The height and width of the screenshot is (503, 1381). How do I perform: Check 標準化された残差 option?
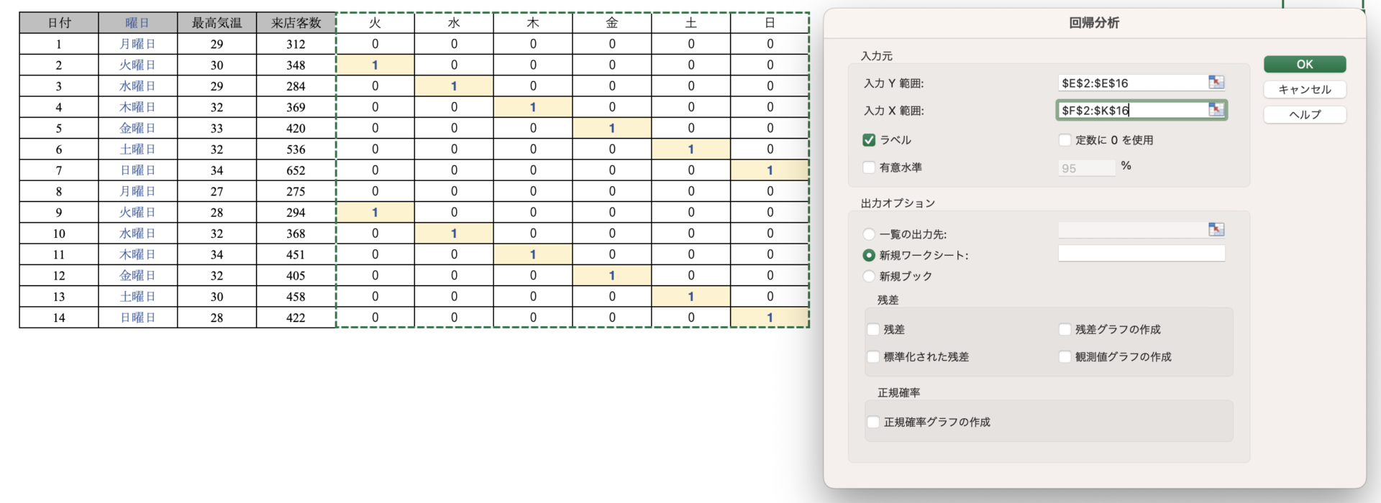tap(873, 357)
